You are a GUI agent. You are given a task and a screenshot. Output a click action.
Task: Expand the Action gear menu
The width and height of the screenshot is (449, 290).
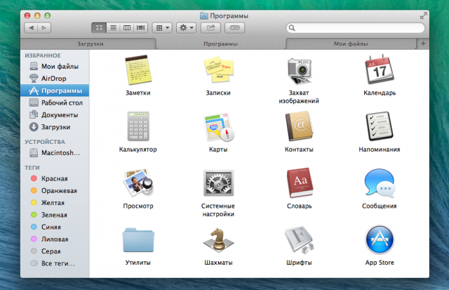coord(186,28)
